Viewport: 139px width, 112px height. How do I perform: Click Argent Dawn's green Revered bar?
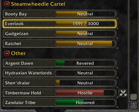point(85,63)
